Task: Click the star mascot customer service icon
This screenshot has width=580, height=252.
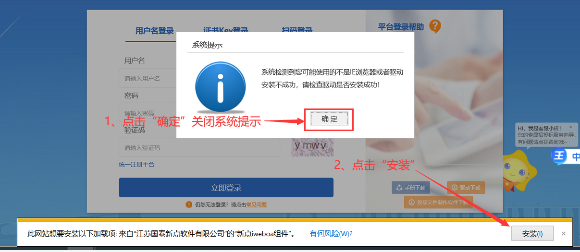Action: coord(516,168)
